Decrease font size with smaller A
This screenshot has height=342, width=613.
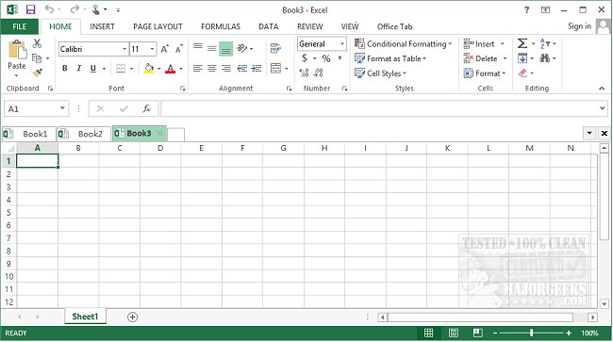(179, 49)
